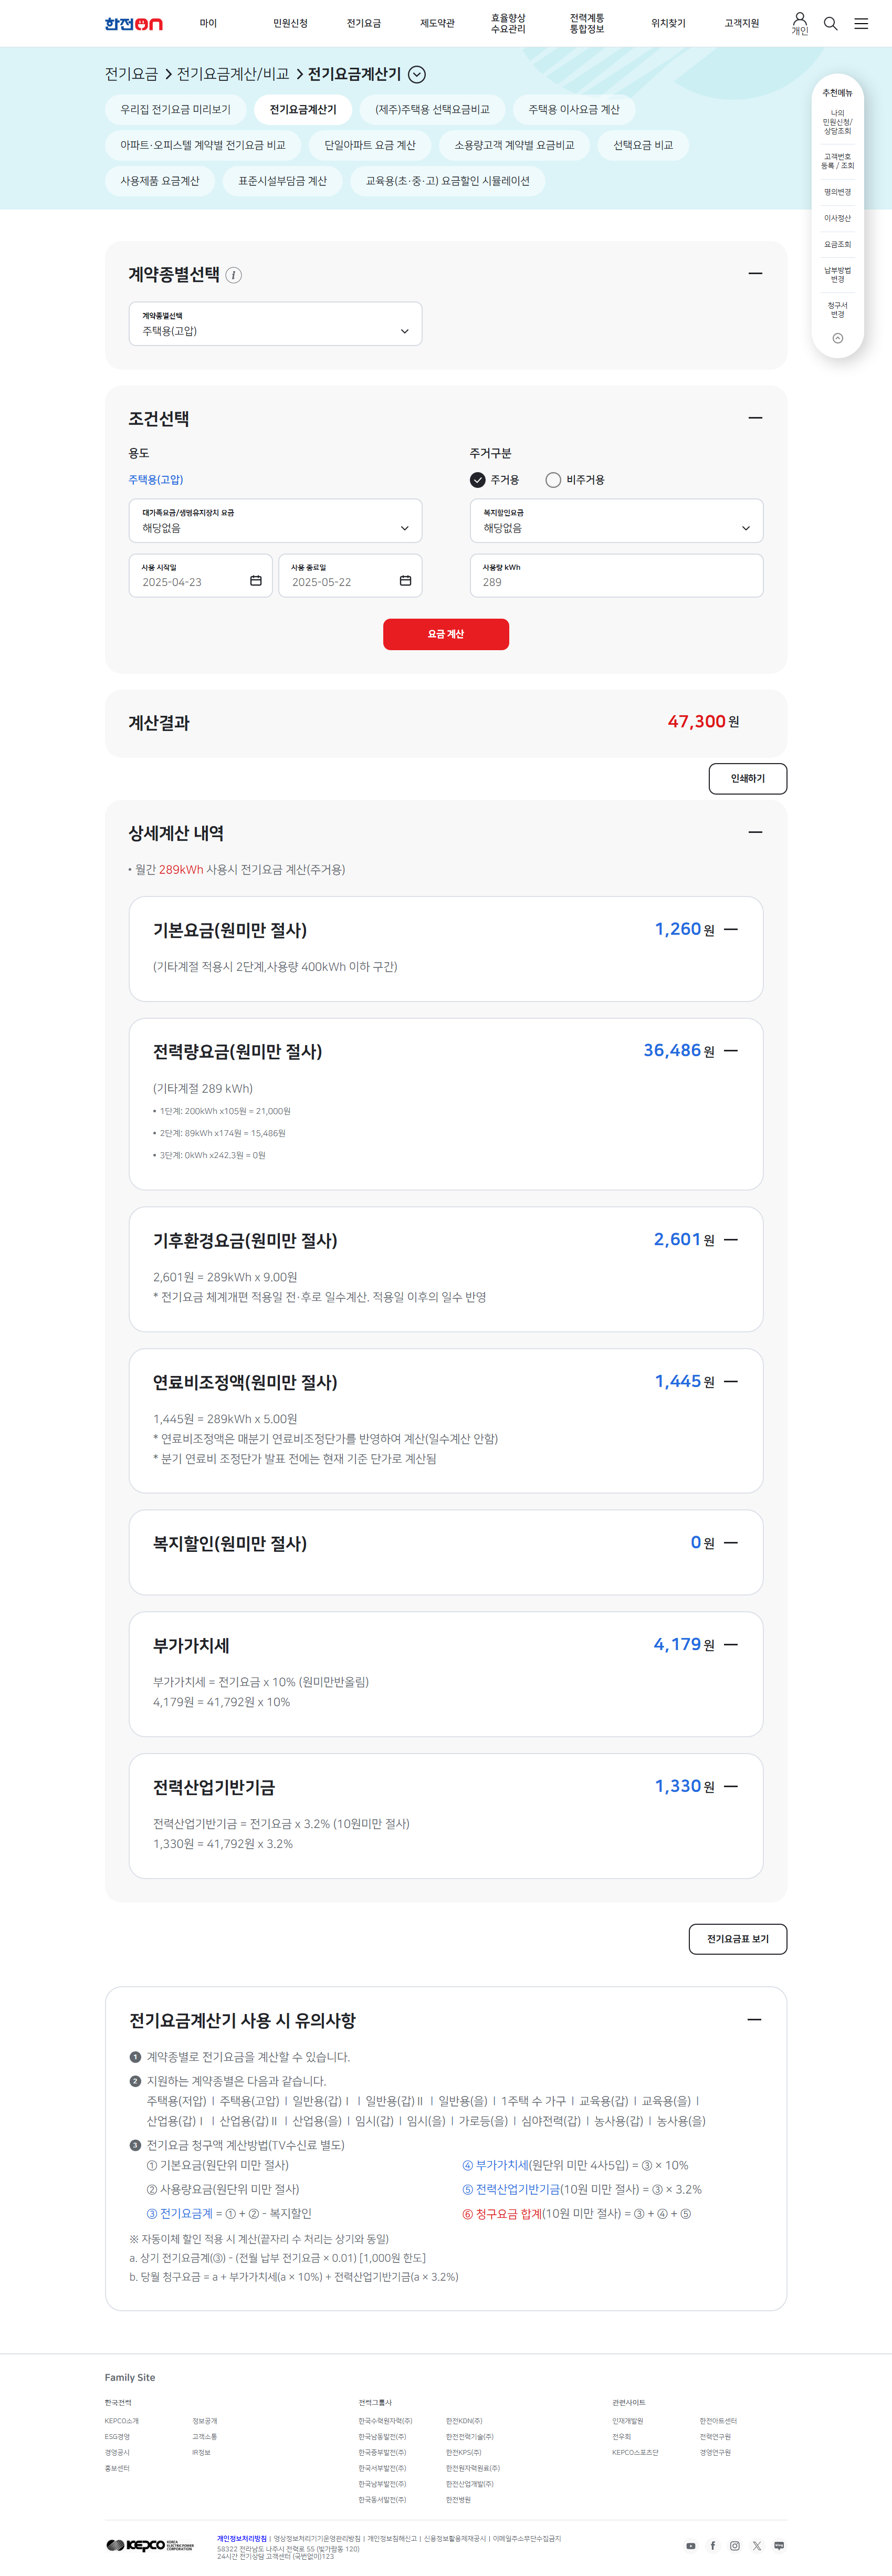This screenshot has height=2576, width=892.
Task: Collapse the 상세계산 내역 section
Action: pos(755,832)
